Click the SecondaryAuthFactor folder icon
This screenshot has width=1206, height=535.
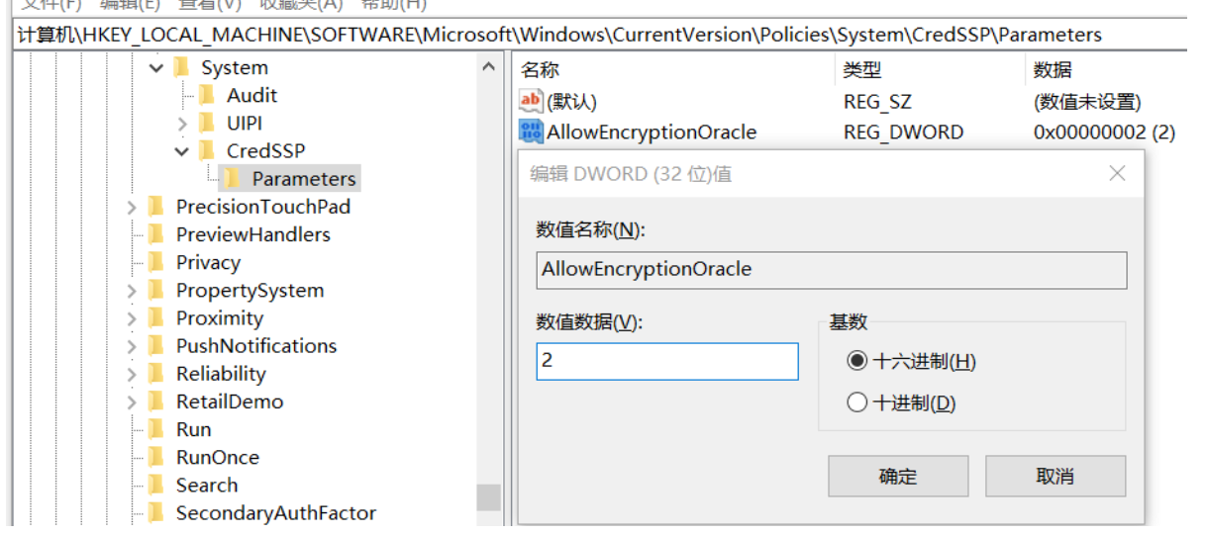pos(155,512)
